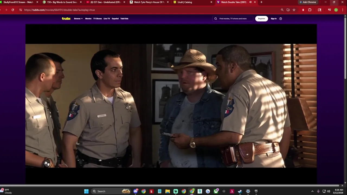
Task: Click the volume icon in system tray
Action: pos(329,191)
